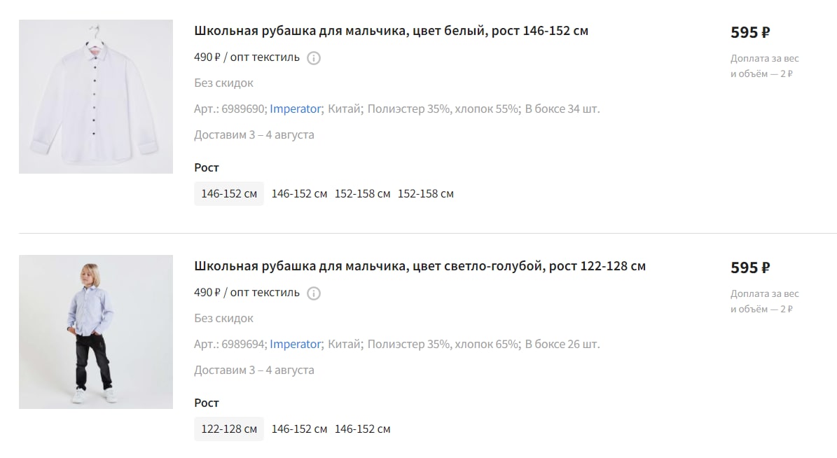Open the light-blue school shirt title, 122-128 см
The image size is (837, 458).
pyautogui.click(x=420, y=266)
